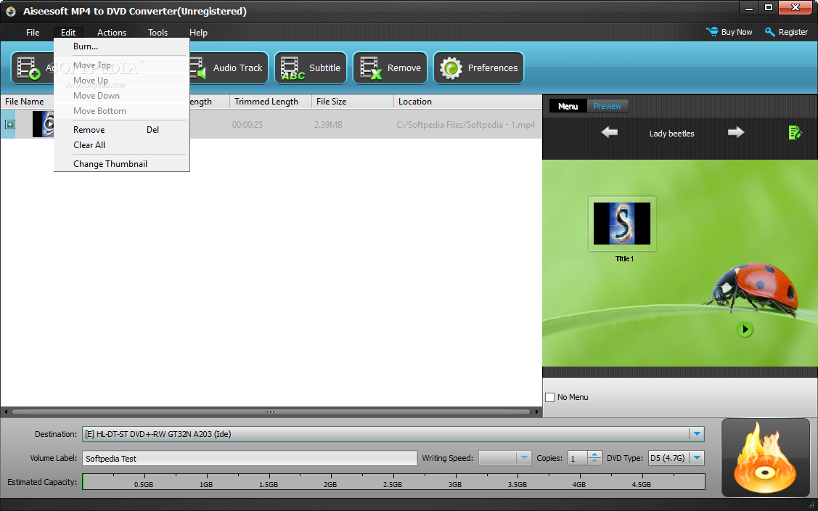Viewport: 818px width, 511px height.
Task: Go to previous menu template arrow
Action: pos(609,133)
